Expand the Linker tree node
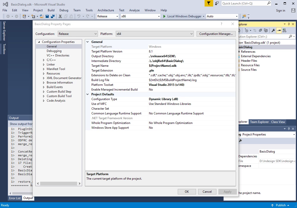Viewport: 297px width, 208px height. [x=44, y=64]
